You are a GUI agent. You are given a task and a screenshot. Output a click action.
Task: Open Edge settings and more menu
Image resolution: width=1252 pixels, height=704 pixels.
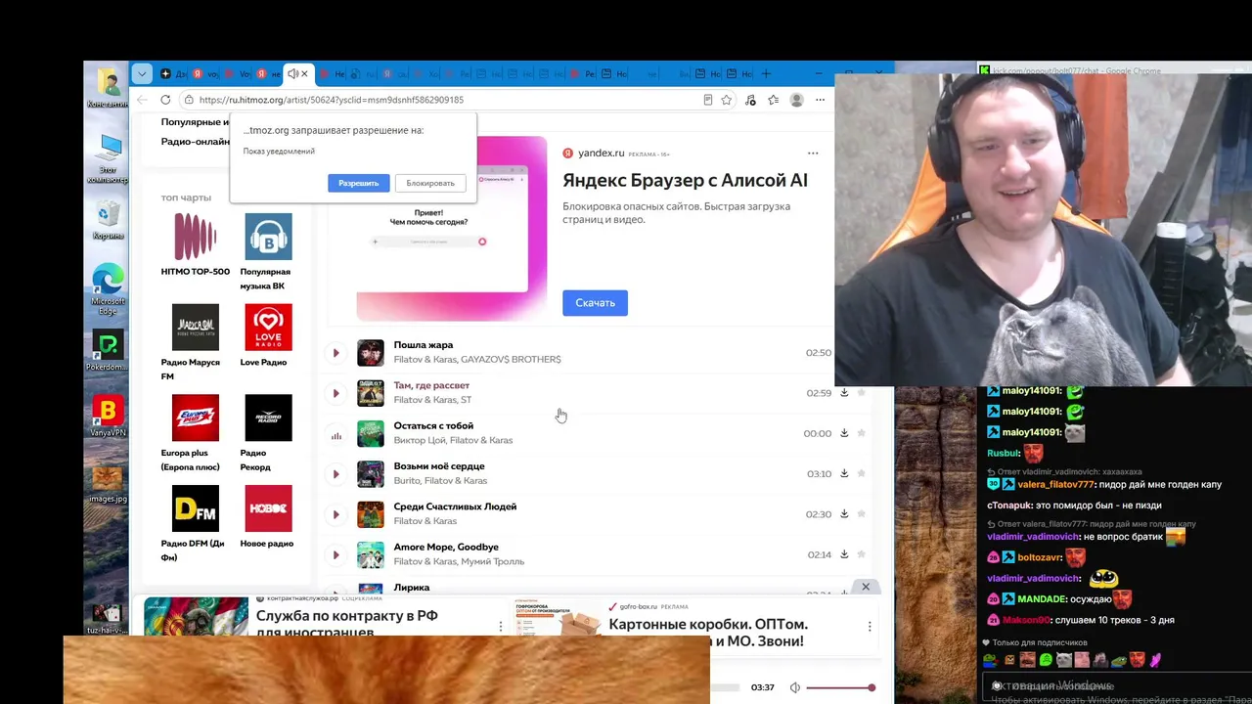coord(821,100)
